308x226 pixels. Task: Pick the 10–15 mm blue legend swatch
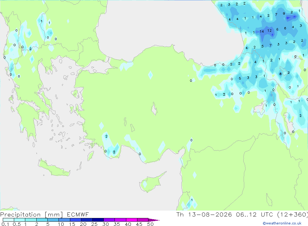[64, 220]
